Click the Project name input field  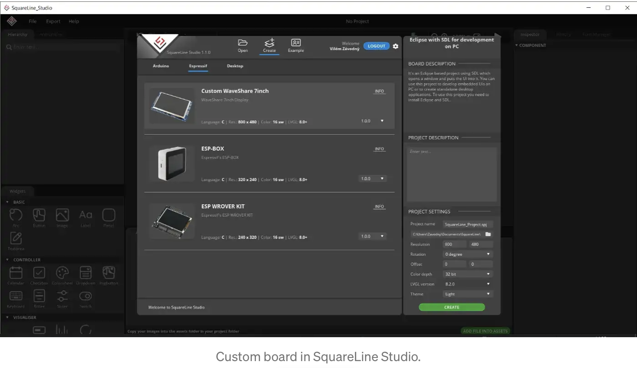(x=467, y=224)
